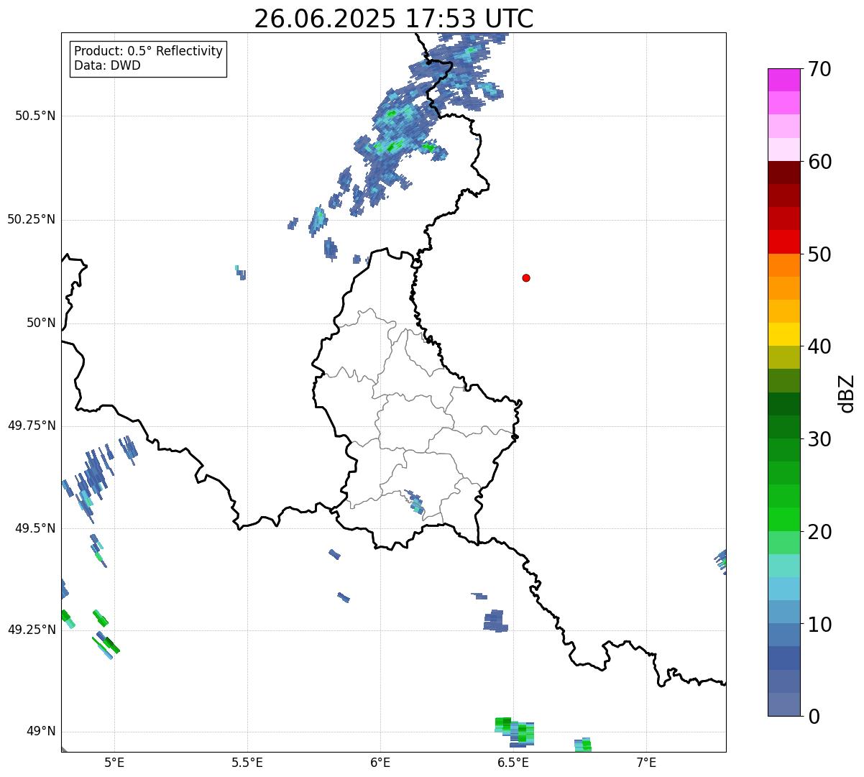Screen dimensions: 864x777
Task: Select the 49.5°N latitude label
Action: tap(35, 528)
